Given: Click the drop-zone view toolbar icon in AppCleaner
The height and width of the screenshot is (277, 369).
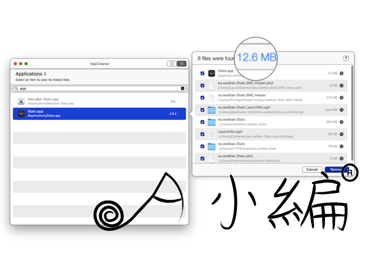Looking at the screenshot, I should click(x=172, y=63).
